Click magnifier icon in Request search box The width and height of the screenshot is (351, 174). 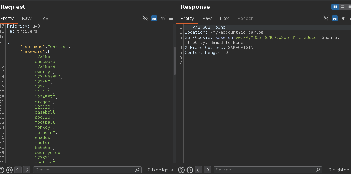[x=137, y=170]
